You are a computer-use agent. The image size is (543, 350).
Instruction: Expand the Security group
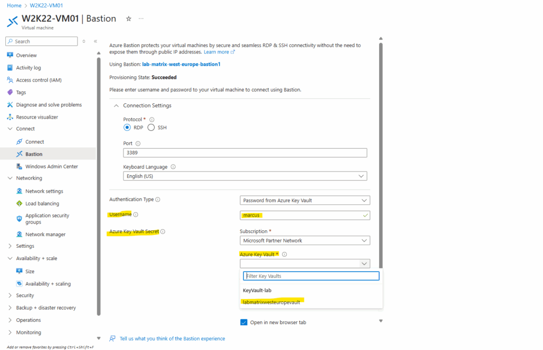pyautogui.click(x=10, y=295)
